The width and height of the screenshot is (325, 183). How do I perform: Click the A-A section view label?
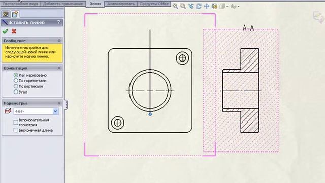tap(248, 28)
